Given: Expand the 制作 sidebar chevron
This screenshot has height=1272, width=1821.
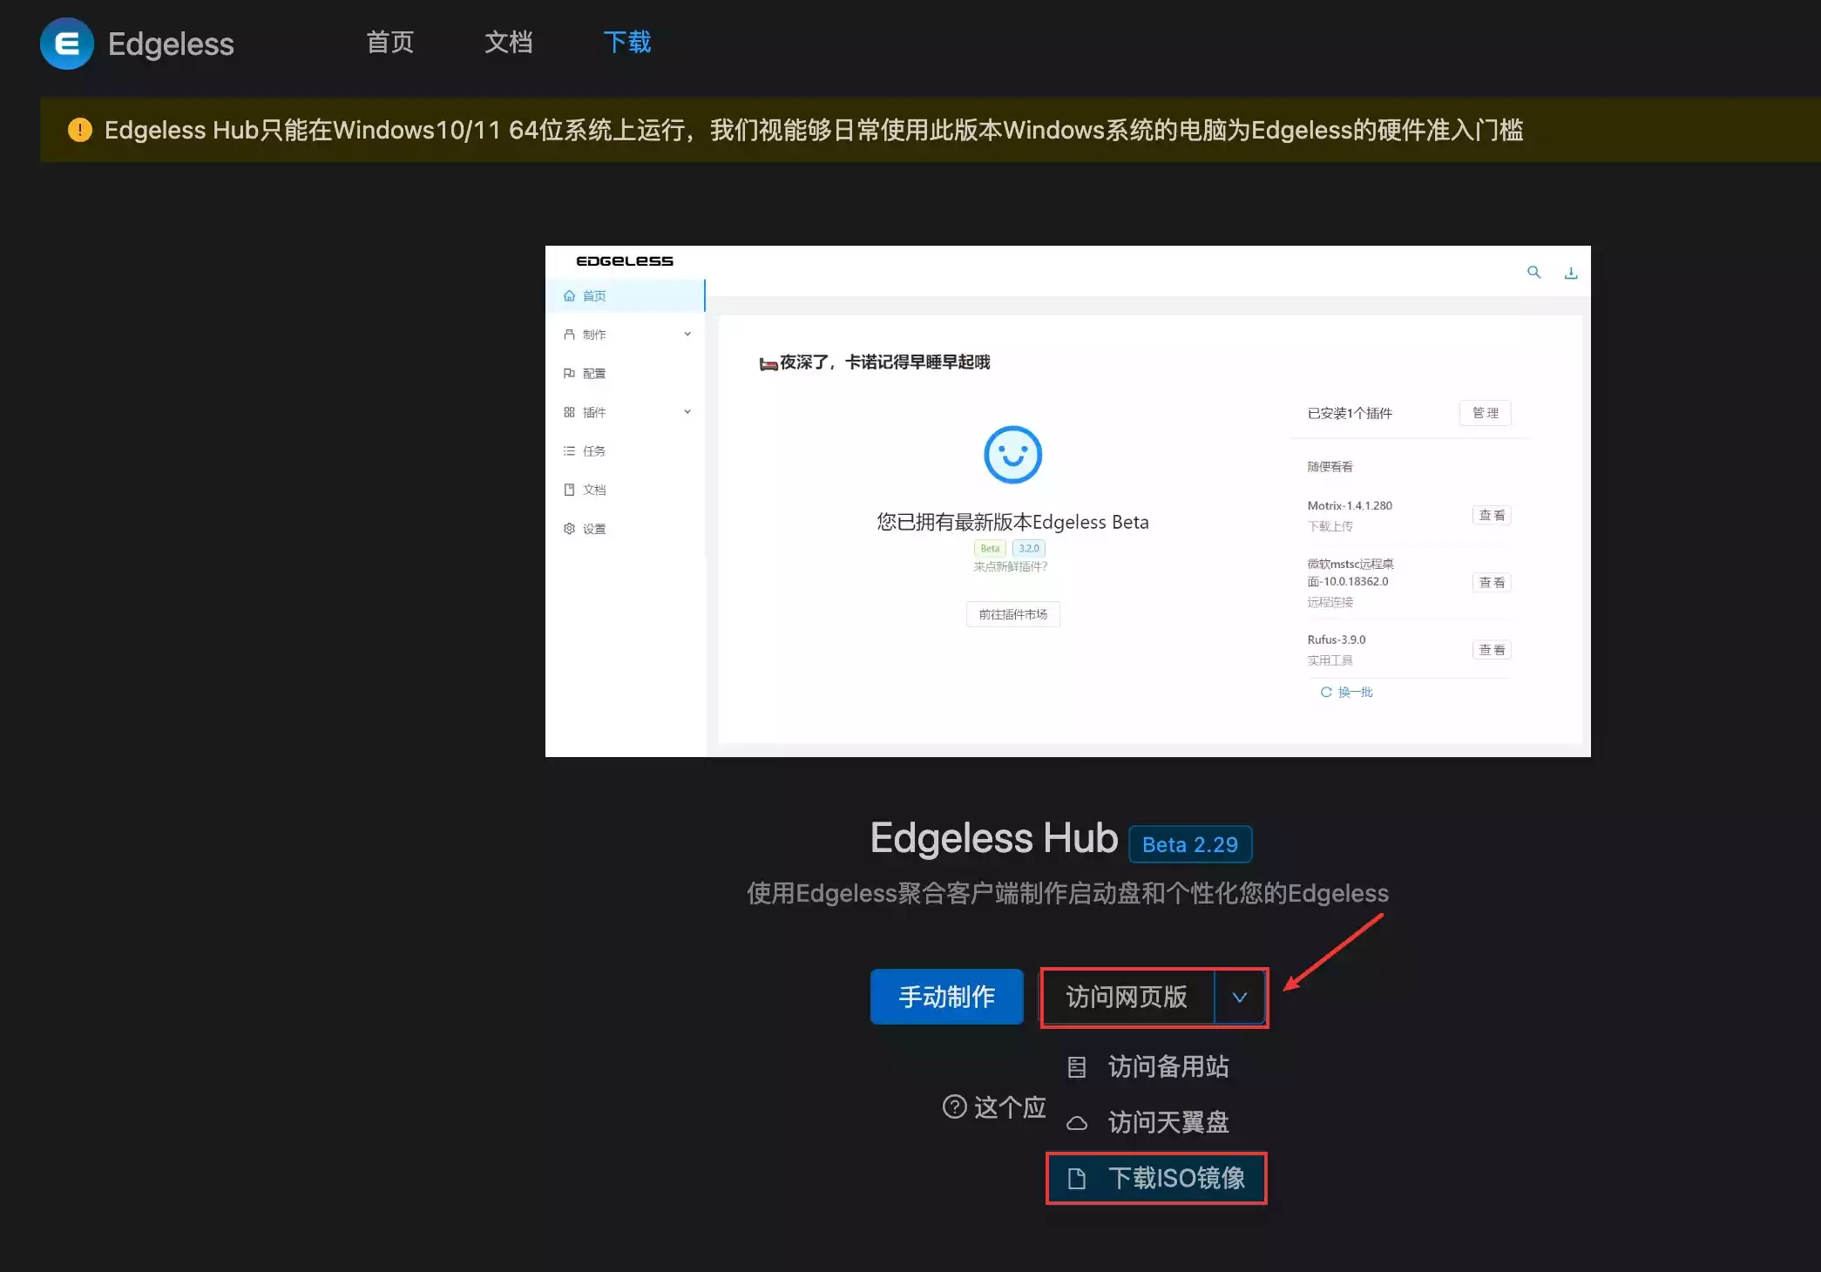Looking at the screenshot, I should point(687,334).
